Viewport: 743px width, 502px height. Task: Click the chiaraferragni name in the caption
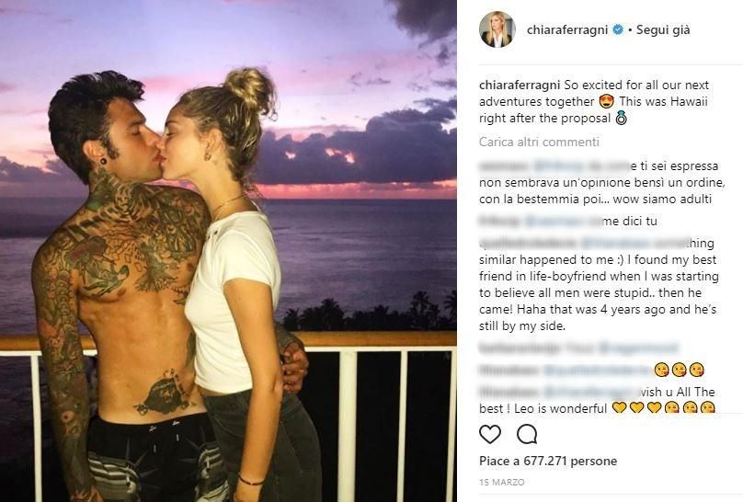click(x=520, y=86)
